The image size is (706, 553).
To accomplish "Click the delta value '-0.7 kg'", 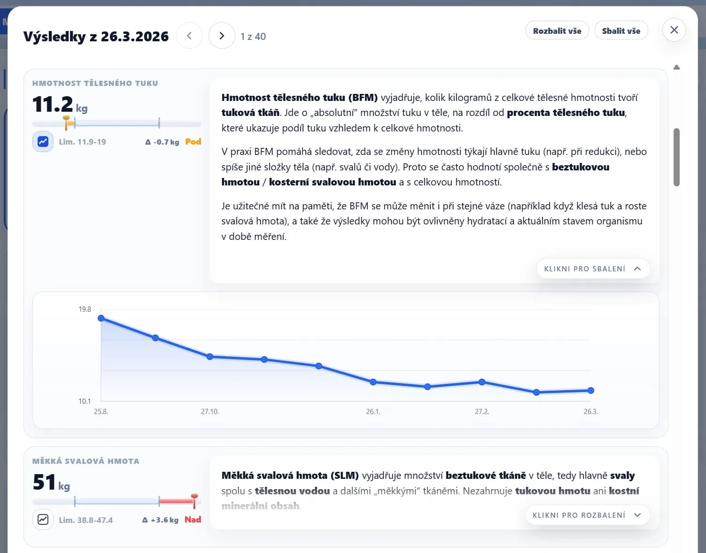I will click(162, 142).
